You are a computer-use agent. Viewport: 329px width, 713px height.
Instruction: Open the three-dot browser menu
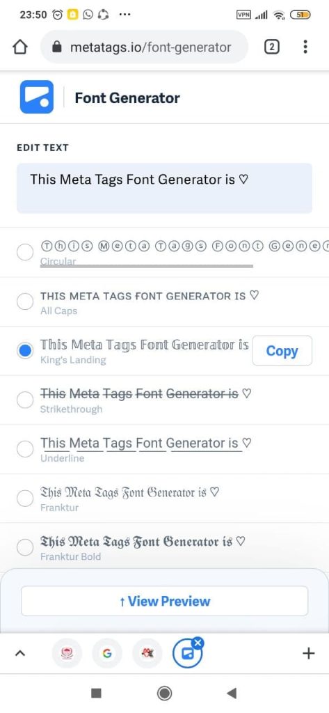click(305, 47)
